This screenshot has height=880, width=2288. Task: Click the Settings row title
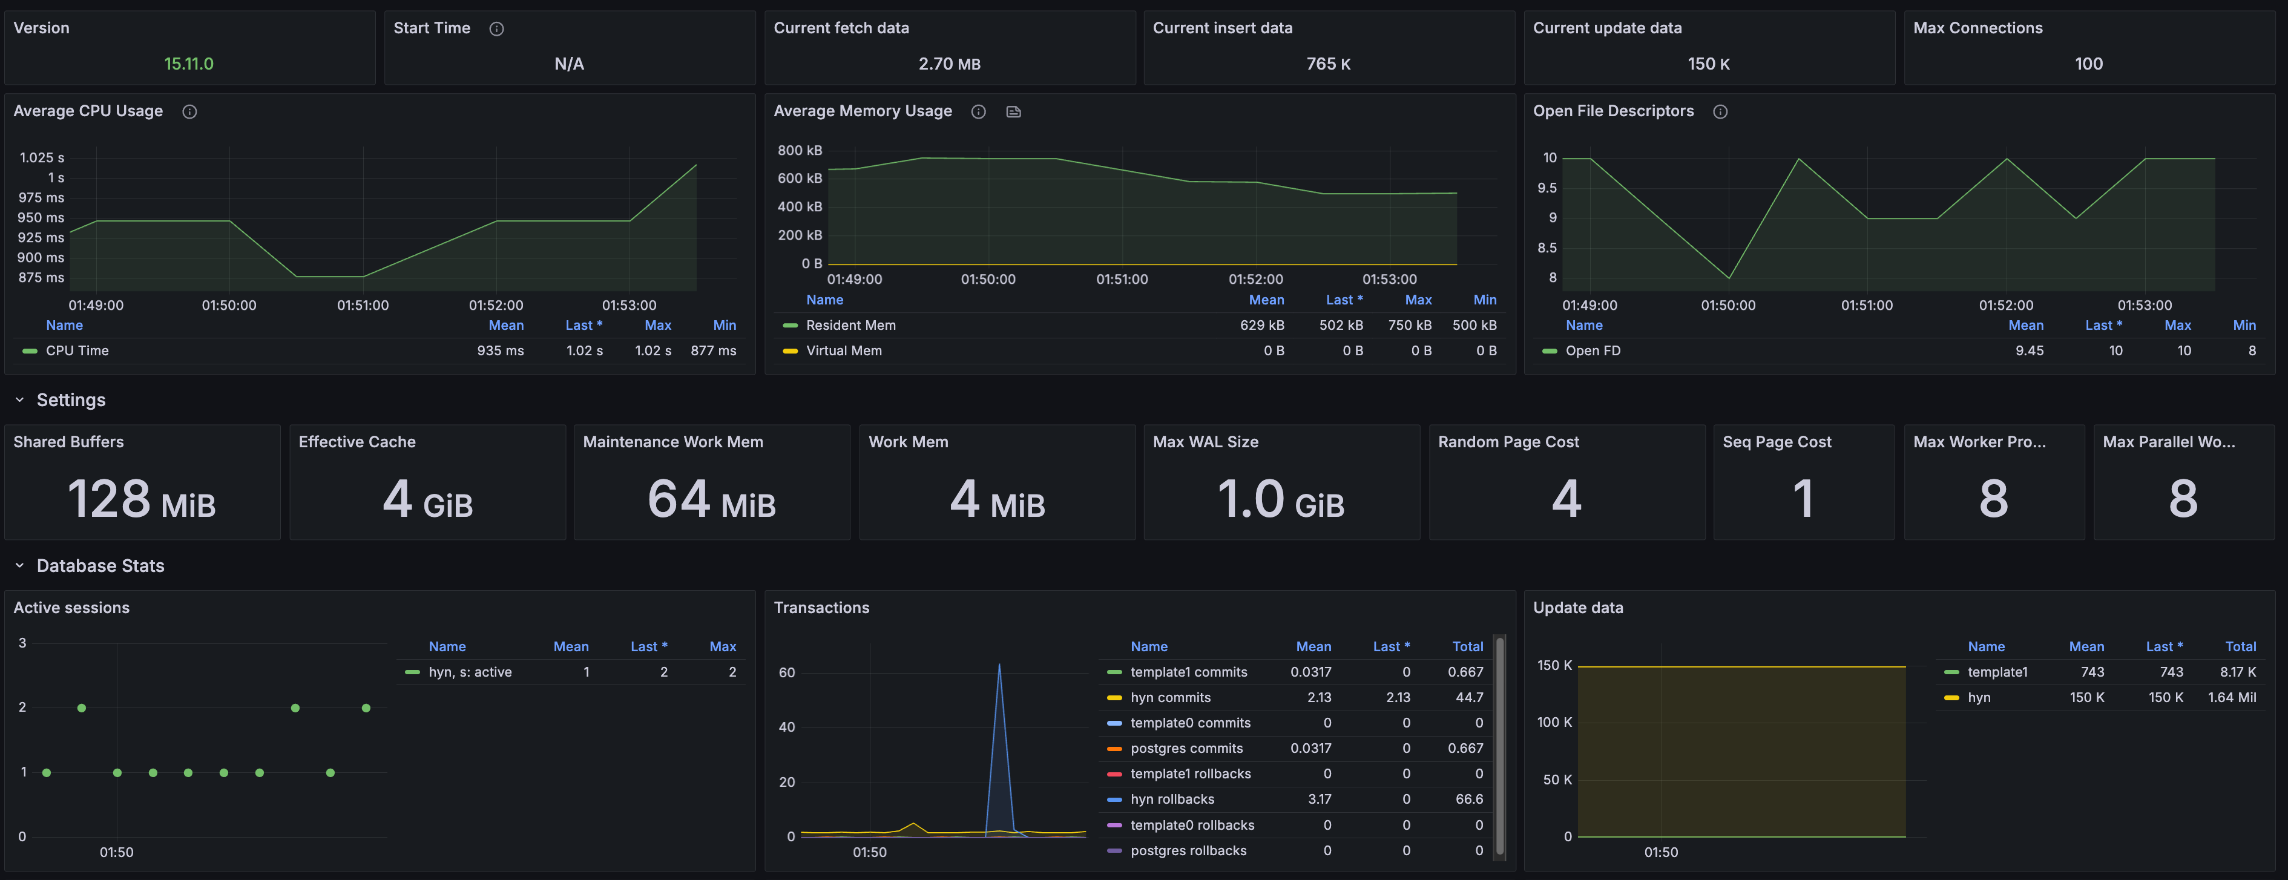(x=71, y=399)
